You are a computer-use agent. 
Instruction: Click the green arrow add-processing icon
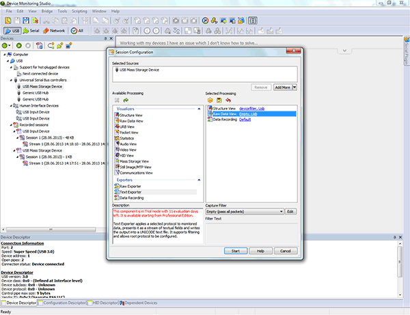pyautogui.click(x=126, y=100)
